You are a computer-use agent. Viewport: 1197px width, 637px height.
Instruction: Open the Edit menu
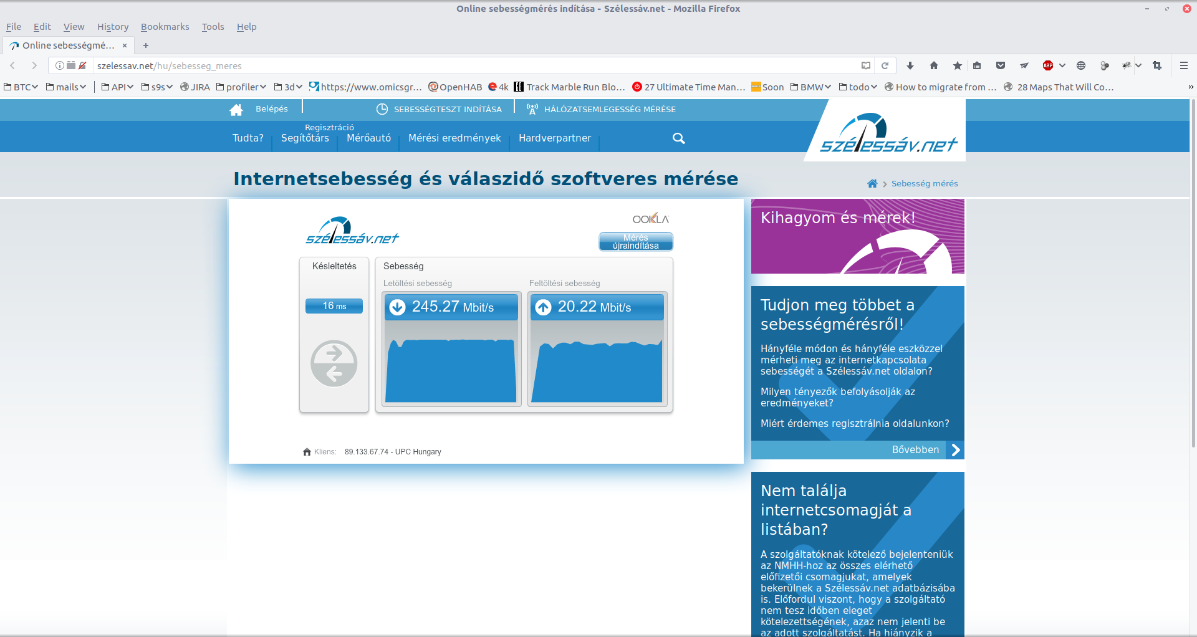coord(42,27)
